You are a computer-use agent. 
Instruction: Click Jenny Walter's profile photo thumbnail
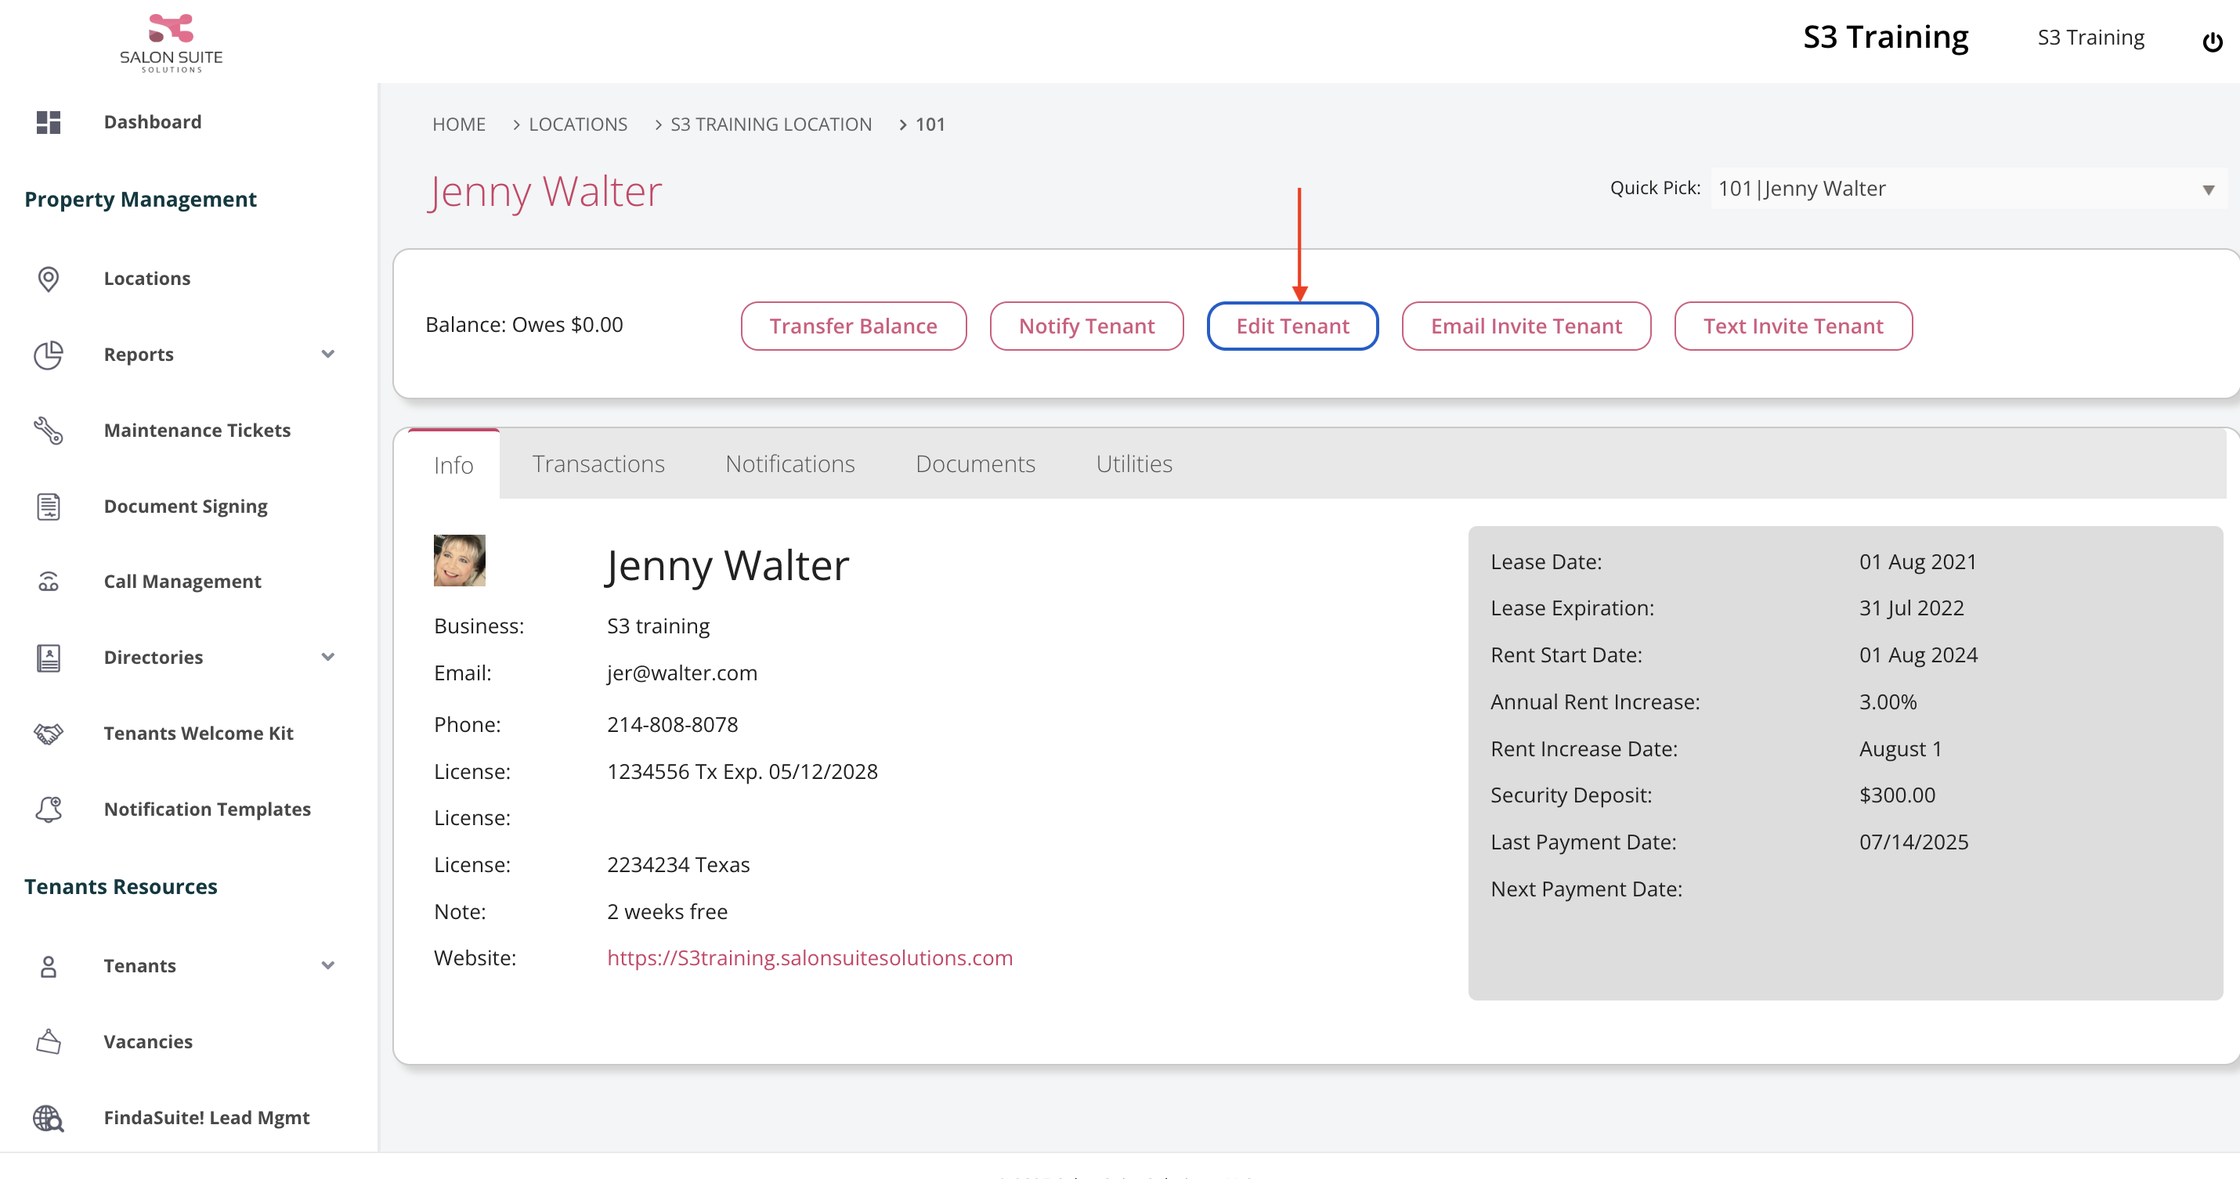pyautogui.click(x=459, y=561)
